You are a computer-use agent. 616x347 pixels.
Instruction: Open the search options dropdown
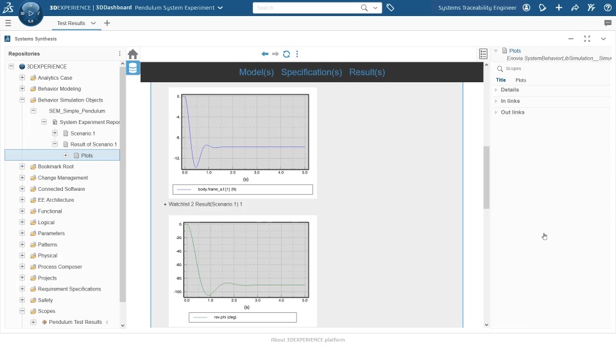375,8
